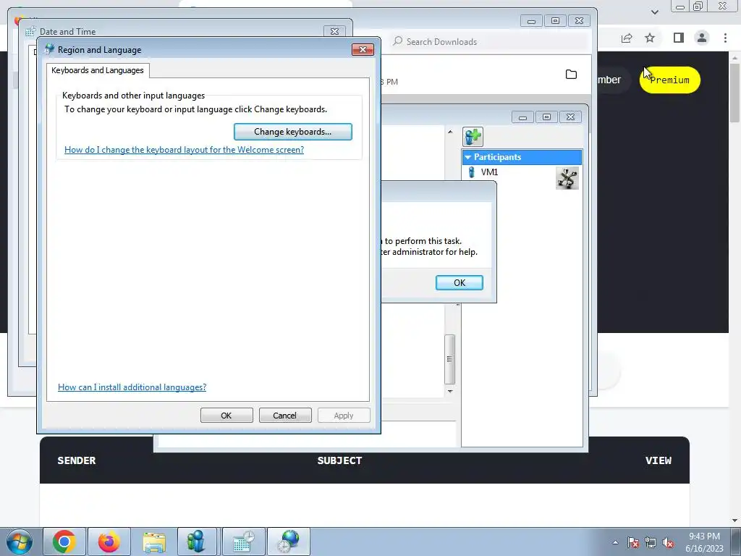Click the muted volume tray icon
Viewport: 741px width, 556px height.
click(668, 542)
